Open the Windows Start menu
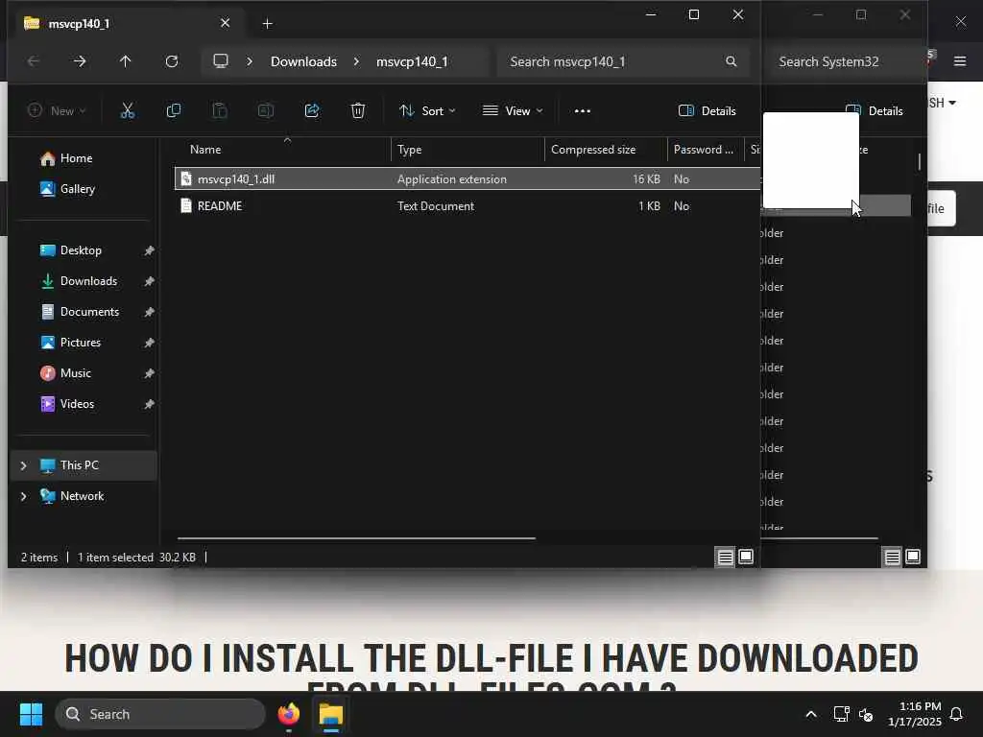This screenshot has width=983, height=737. [x=31, y=714]
